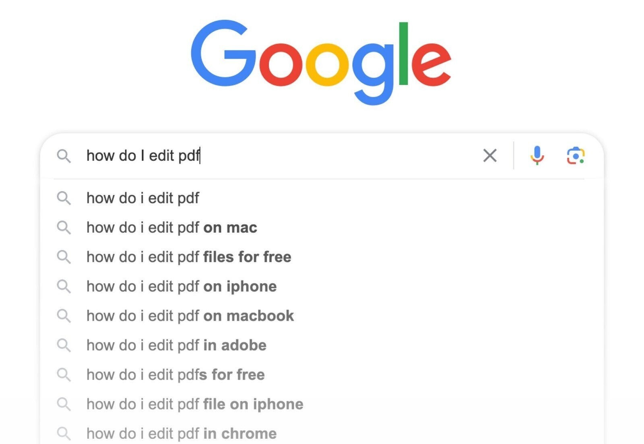Select suggestion 'how do i edit pdf on mac'
644x444 pixels.
[171, 227]
